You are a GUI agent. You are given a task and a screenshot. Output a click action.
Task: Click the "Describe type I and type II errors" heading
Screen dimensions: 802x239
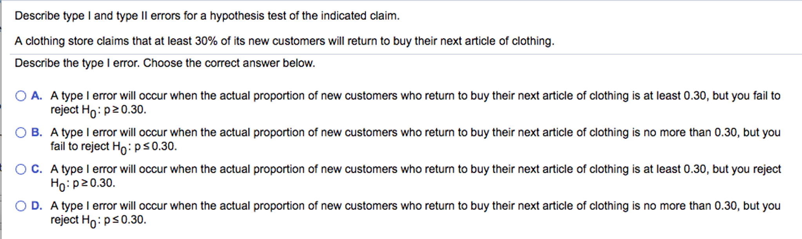click(x=207, y=16)
